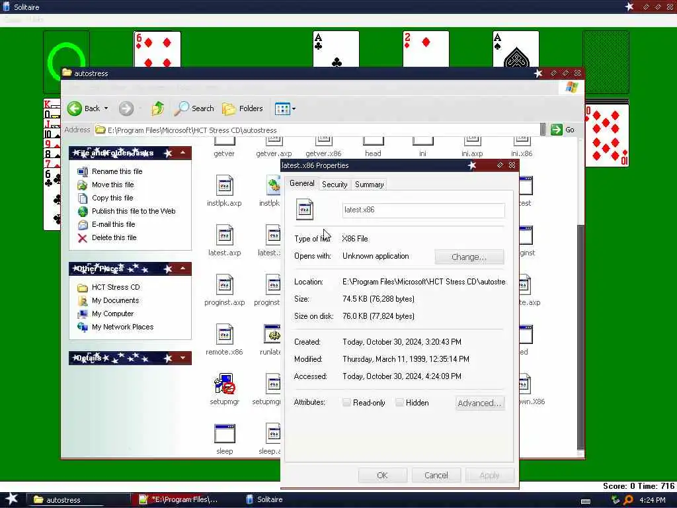Click Publish this file to the Web

click(x=134, y=211)
